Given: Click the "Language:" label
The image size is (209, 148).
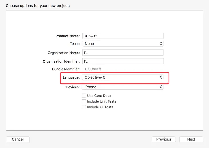Looking at the screenshot, I should click(x=71, y=77).
